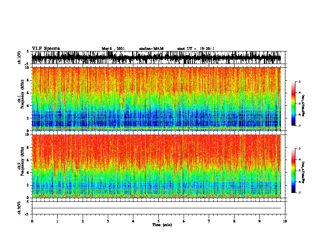321x248 pixels.
Task: Click the 8 tick on time axis
Action: point(234,221)
